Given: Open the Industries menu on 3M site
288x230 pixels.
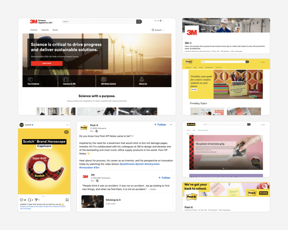Looking at the screenshot, I should [45, 30].
